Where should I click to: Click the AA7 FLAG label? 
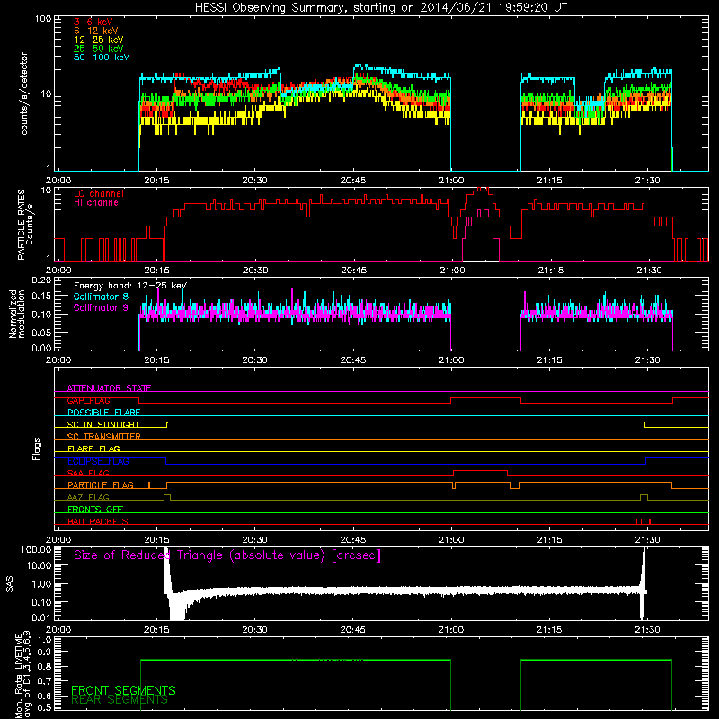point(88,497)
